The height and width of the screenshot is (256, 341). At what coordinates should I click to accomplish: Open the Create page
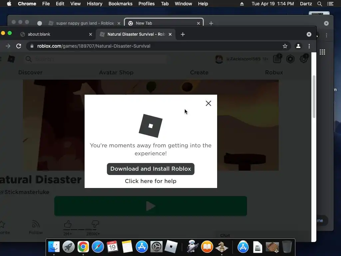point(199,72)
